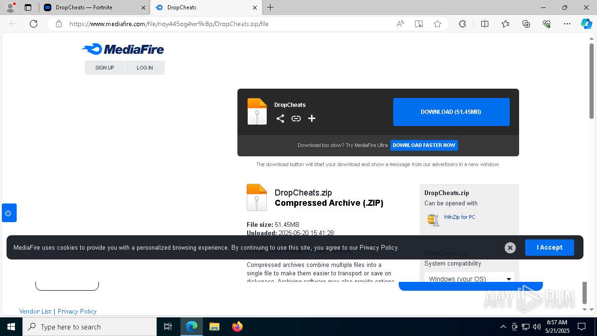Open Task View on taskbar
597x336 pixels.
(168, 327)
